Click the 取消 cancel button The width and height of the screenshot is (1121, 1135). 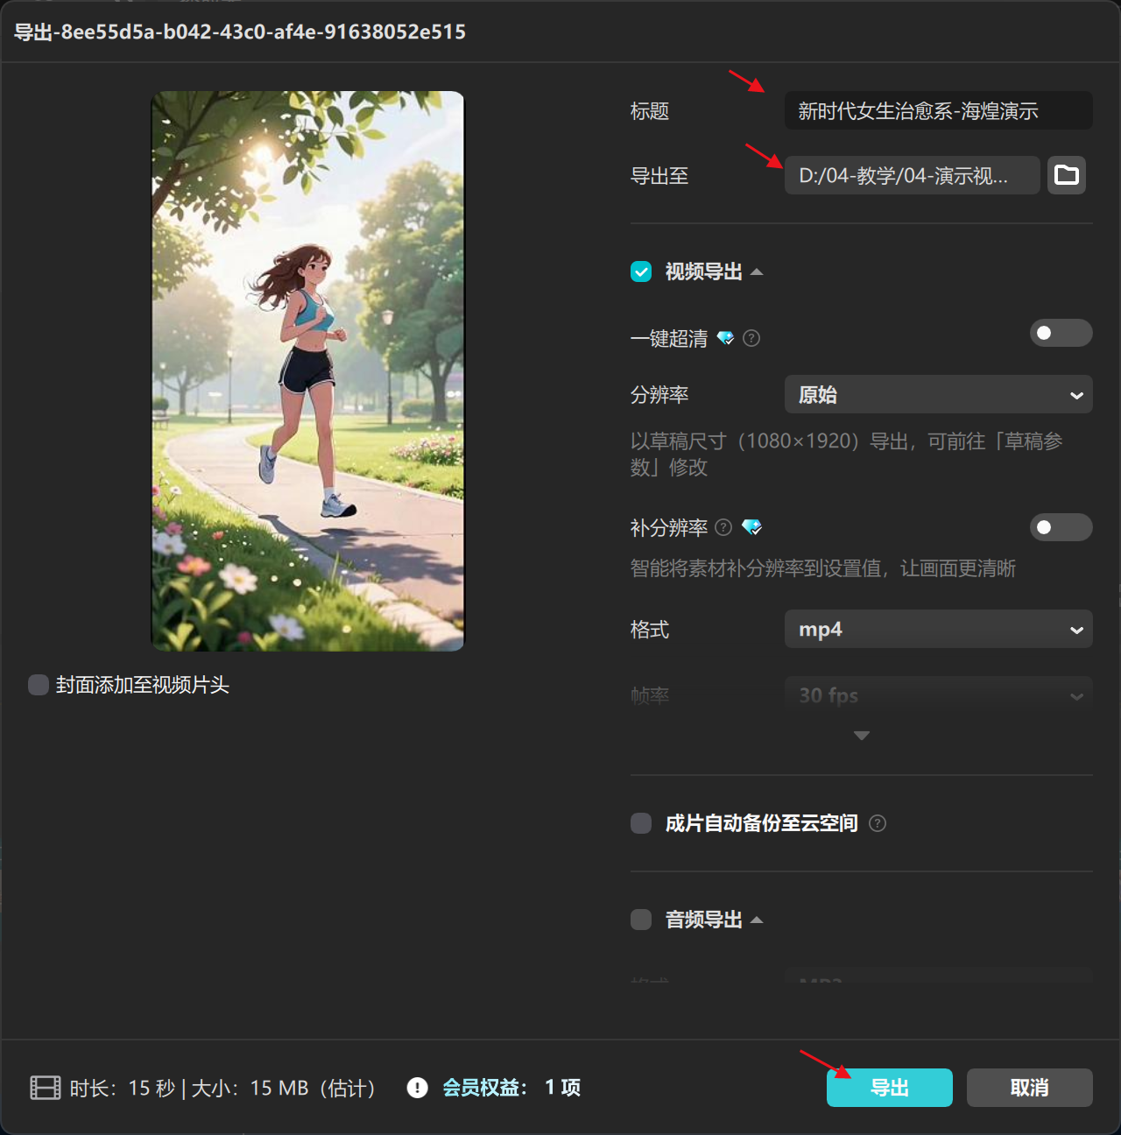[1029, 1087]
